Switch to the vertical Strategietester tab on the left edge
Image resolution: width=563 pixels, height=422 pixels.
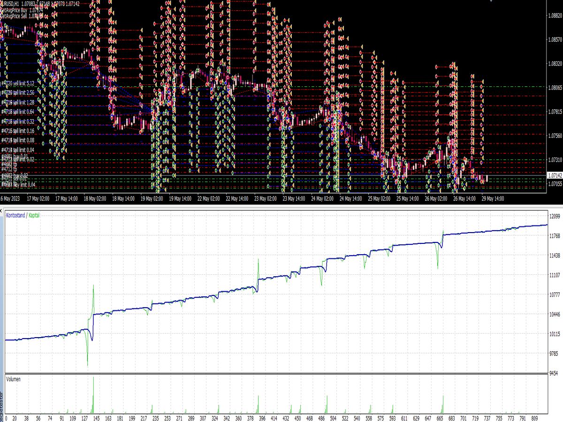2,399
